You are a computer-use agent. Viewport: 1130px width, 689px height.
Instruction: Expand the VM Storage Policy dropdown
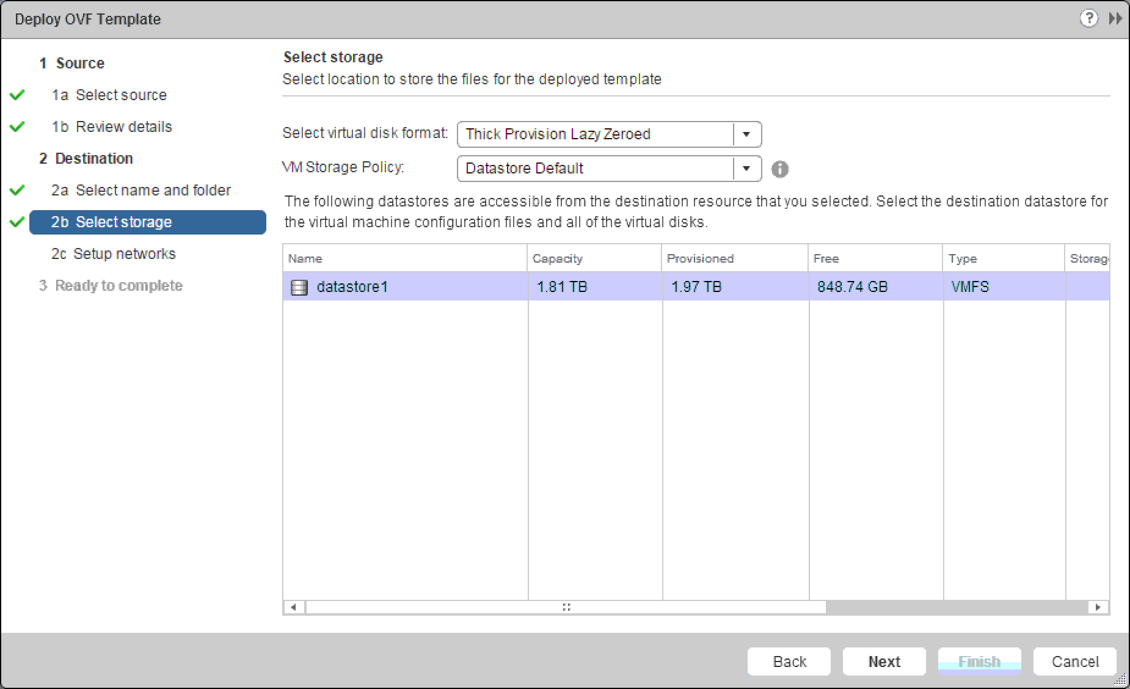click(746, 169)
